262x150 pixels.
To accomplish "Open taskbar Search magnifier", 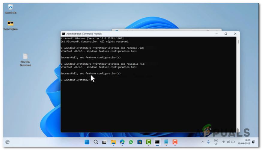I will [96, 142].
